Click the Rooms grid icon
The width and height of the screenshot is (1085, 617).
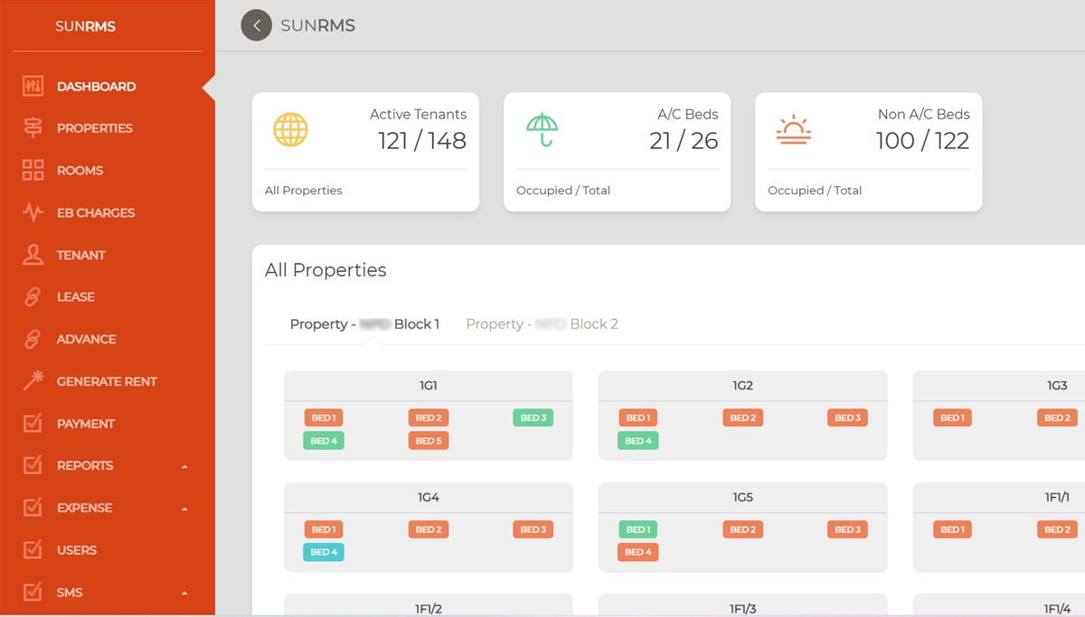point(33,170)
